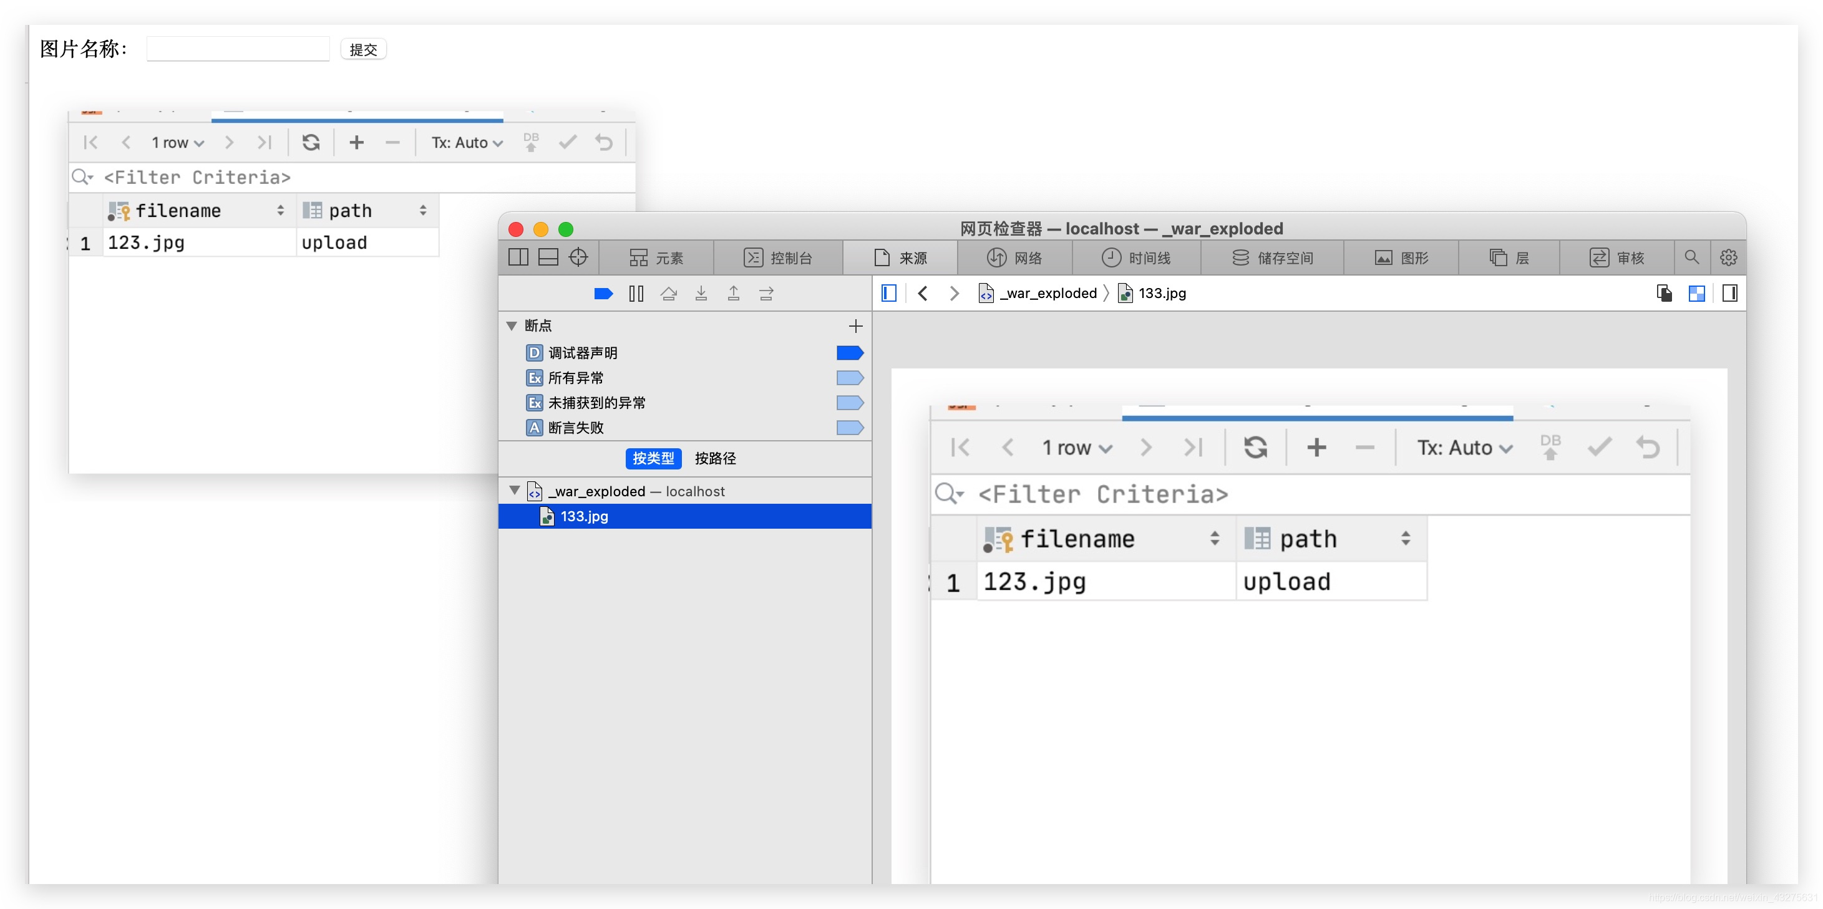Toggle the 所有异常 breakpoint marker

coord(849,378)
